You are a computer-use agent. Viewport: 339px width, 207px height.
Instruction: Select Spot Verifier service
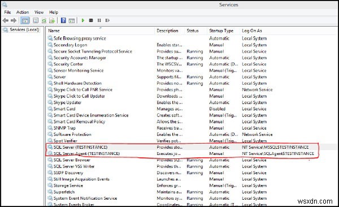66,141
